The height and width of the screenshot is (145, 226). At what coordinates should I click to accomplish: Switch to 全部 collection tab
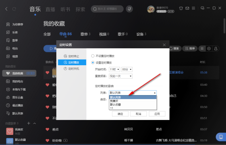tap(47, 34)
